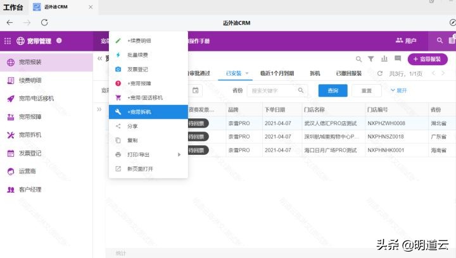Choose +宽带拆机 from the context menu
Viewport: 456px width, 258px height.
click(148, 112)
